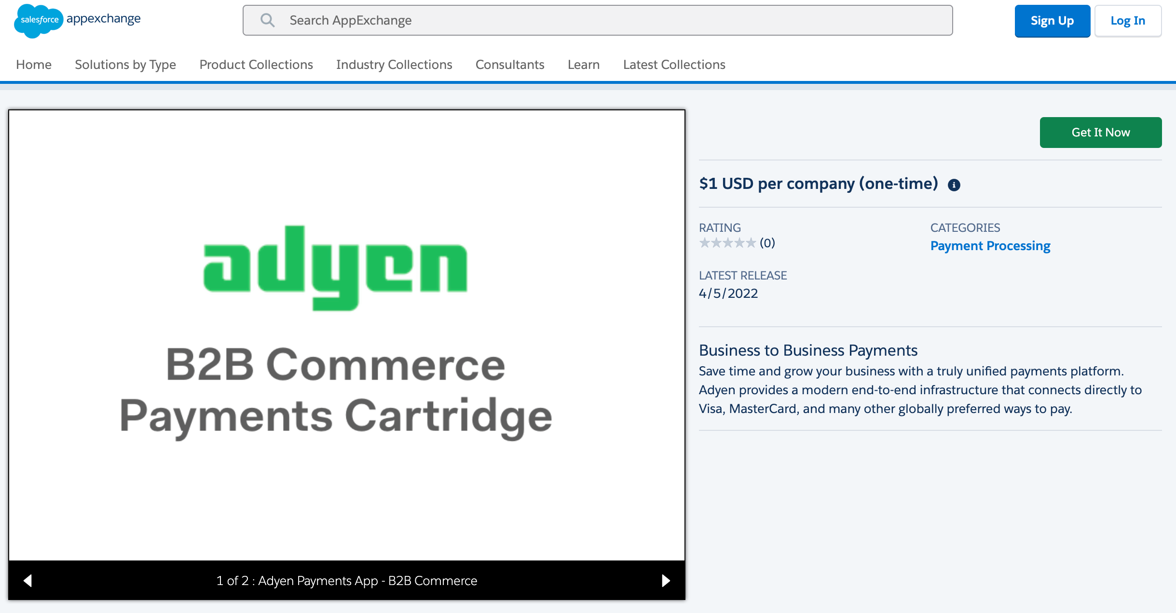This screenshot has height=613, width=1176.
Task: Click the green Get It Now button
Action: click(1101, 133)
